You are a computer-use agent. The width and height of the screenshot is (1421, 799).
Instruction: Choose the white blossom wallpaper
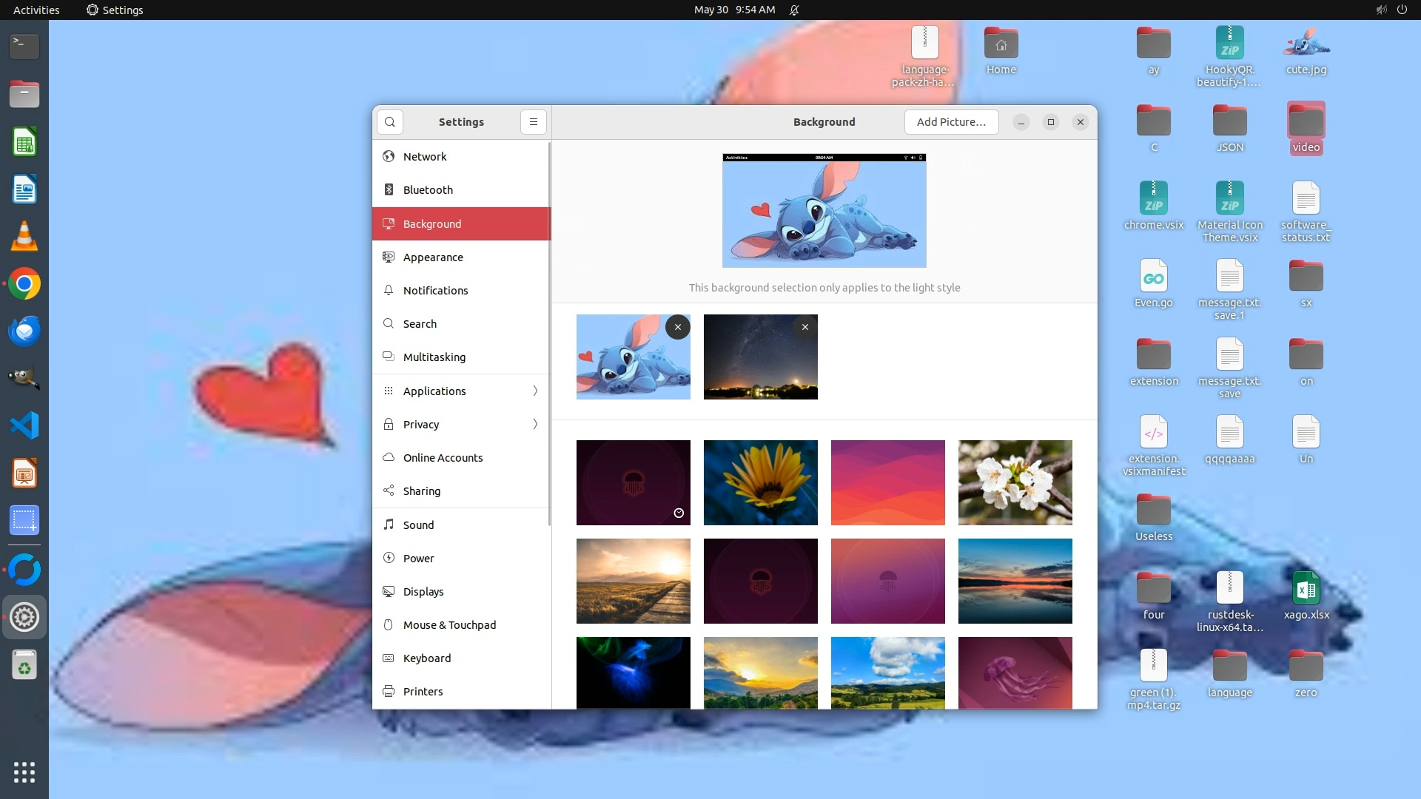1015,483
